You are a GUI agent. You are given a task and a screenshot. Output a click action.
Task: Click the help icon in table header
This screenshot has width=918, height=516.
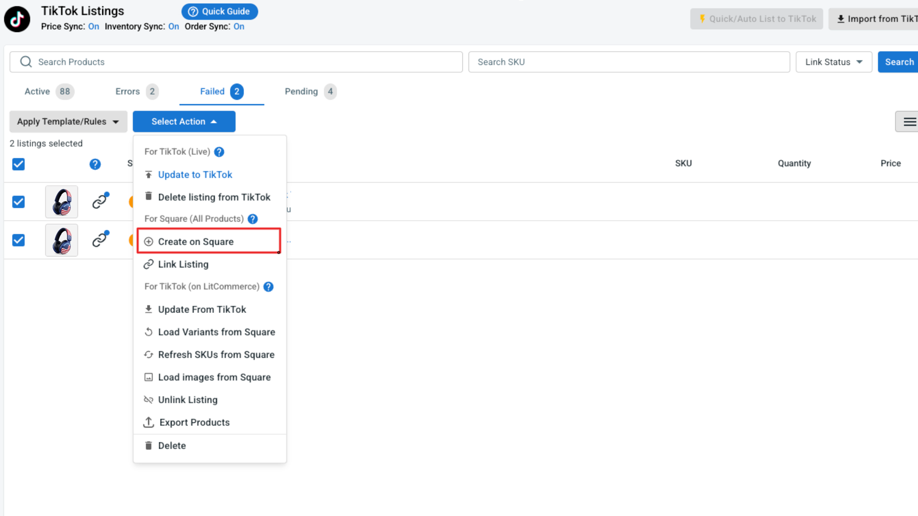(95, 164)
